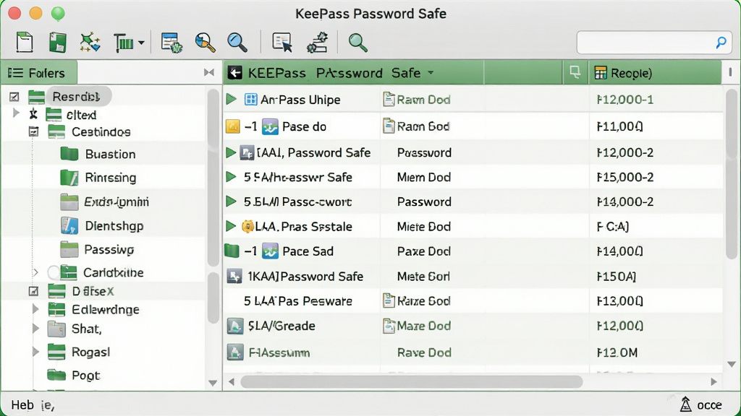This screenshot has height=416, width=741.
Task: Select the Pase do entry
Action: (x=304, y=127)
